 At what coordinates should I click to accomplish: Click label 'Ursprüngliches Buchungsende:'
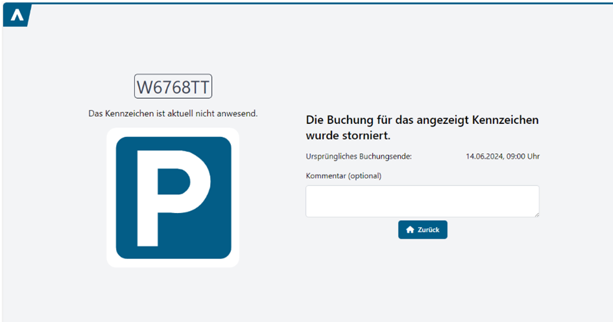(x=359, y=156)
